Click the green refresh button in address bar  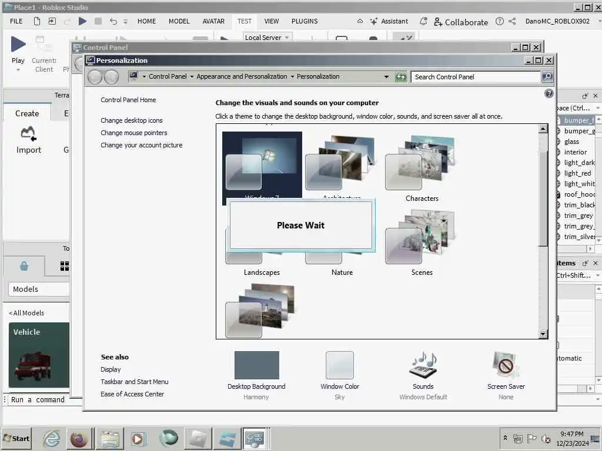point(401,77)
